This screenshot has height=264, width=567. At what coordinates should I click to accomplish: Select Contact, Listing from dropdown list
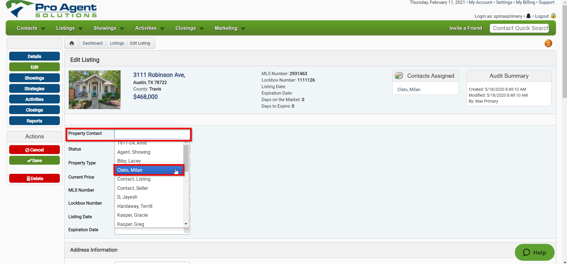(x=149, y=179)
